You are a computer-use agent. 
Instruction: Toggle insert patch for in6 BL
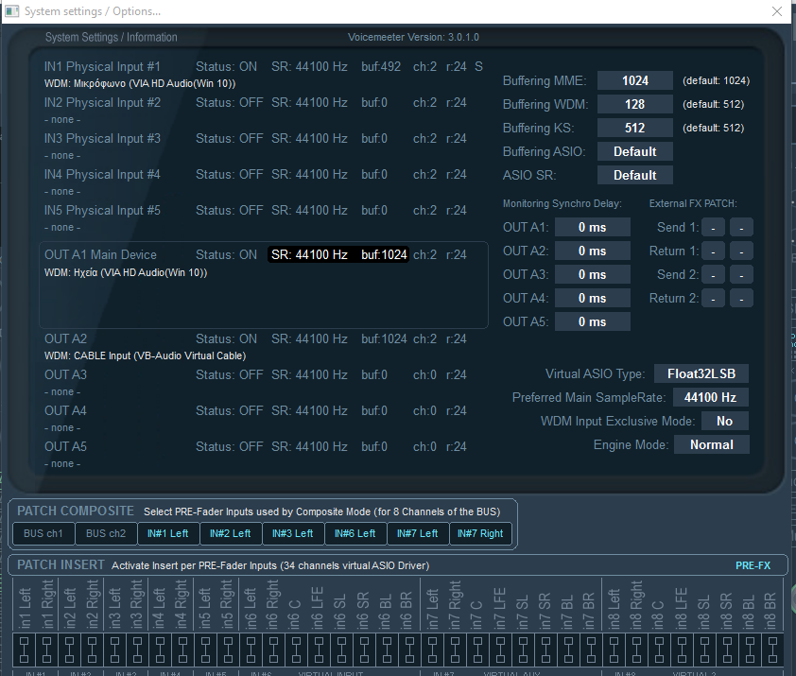coord(387,649)
